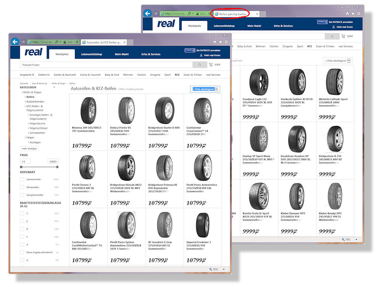The width and height of the screenshot is (382, 287).
Task: Click the PAYBACK card icon in front window
Action: pyautogui.click(x=190, y=50)
